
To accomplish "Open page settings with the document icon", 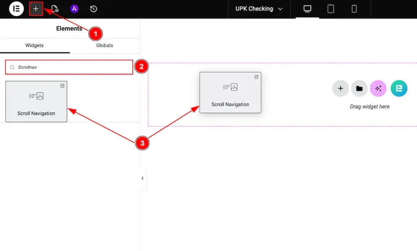I will (55, 9).
